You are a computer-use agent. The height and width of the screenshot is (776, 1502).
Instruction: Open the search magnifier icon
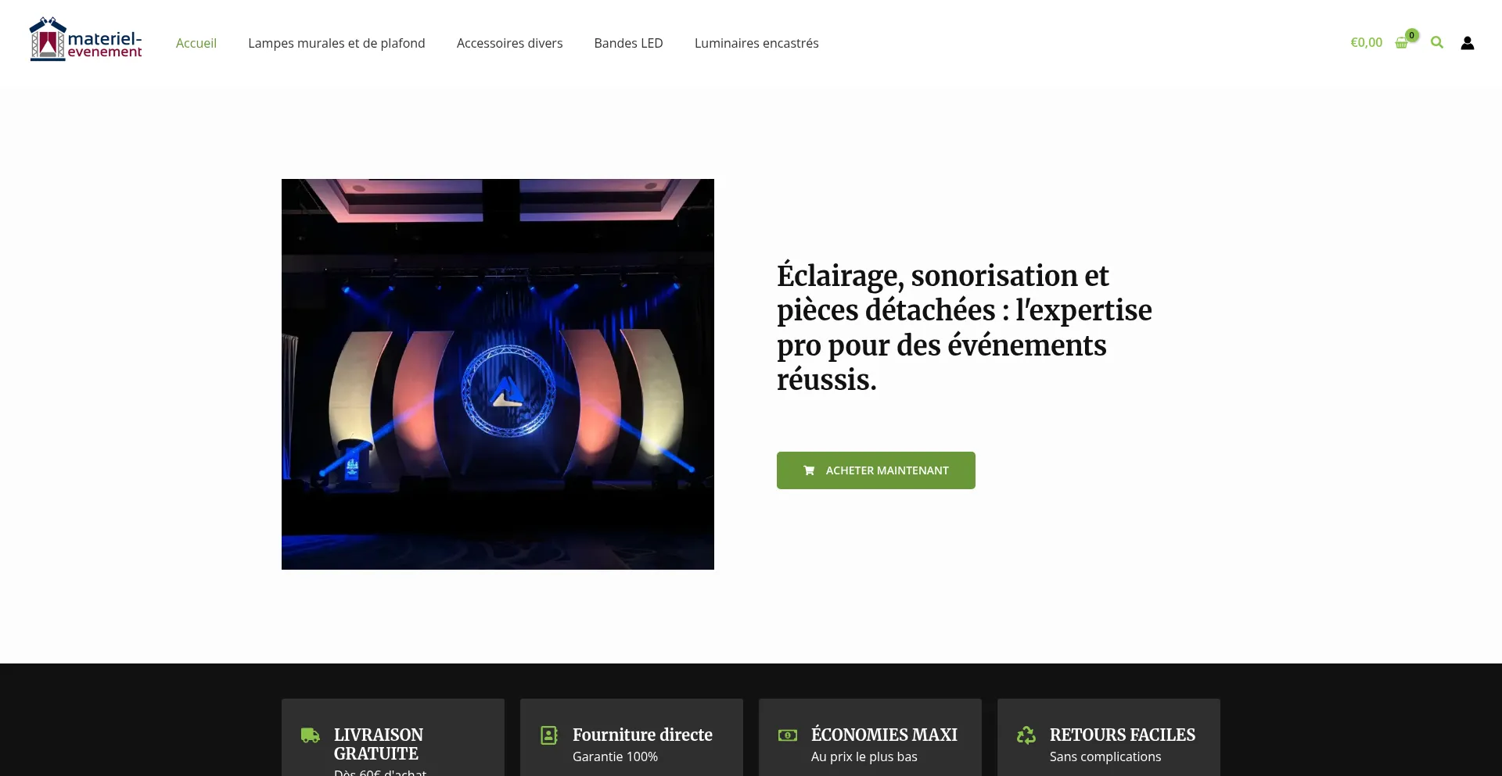tap(1437, 42)
